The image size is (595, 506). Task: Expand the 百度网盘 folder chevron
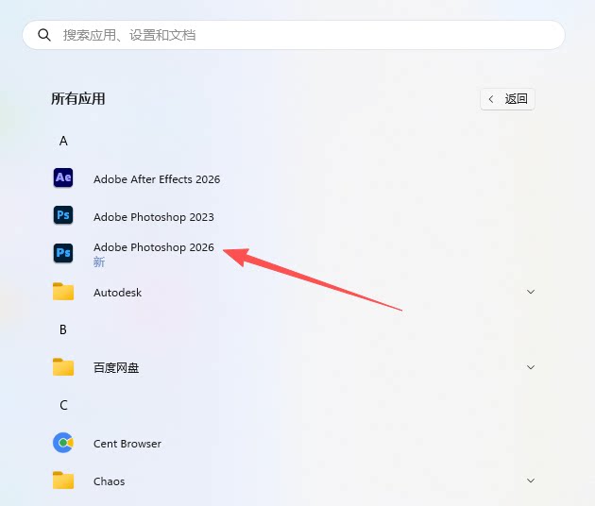531,367
